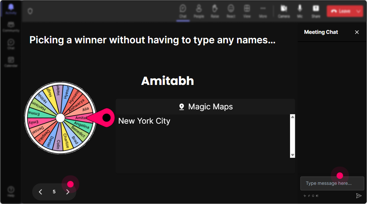
Task: Open the View layout options
Action: (247, 11)
